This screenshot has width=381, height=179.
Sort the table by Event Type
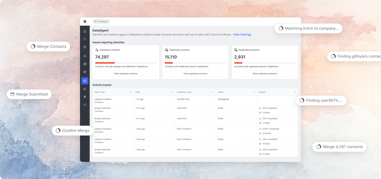point(130,92)
